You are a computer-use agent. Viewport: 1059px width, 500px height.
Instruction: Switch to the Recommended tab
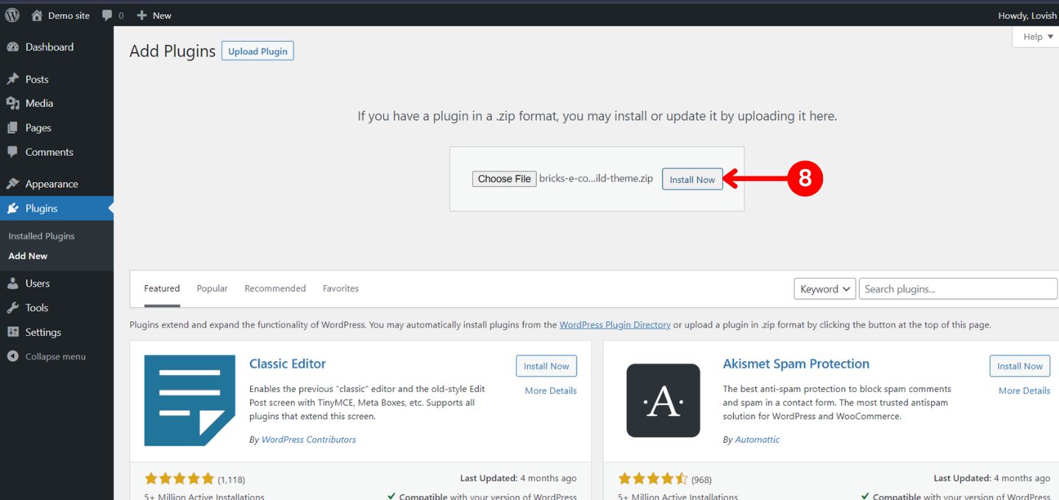tap(275, 288)
